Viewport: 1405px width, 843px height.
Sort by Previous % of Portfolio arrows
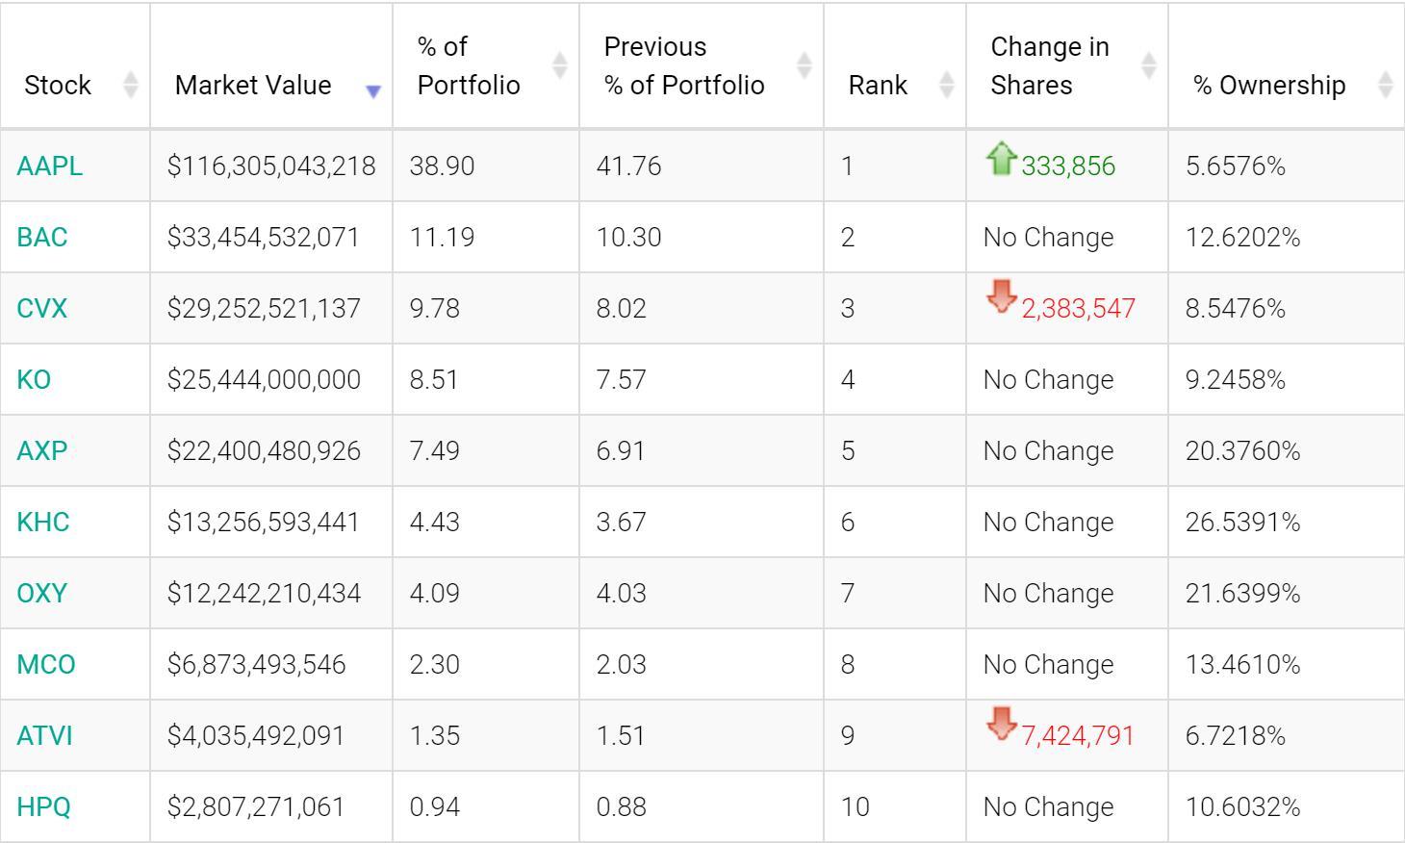click(x=805, y=65)
